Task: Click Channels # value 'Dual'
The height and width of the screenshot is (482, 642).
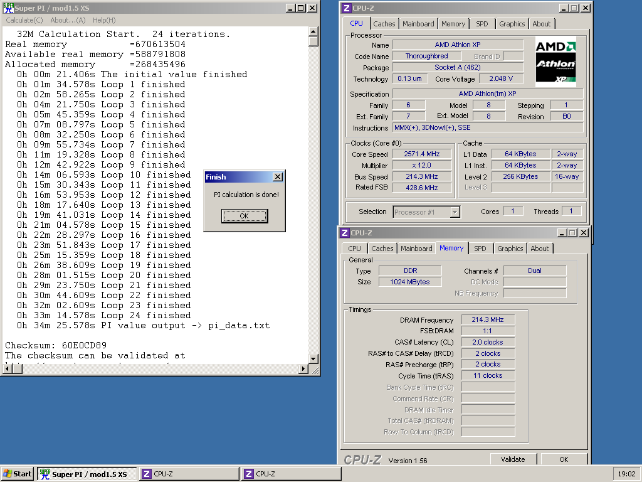Action: click(535, 270)
